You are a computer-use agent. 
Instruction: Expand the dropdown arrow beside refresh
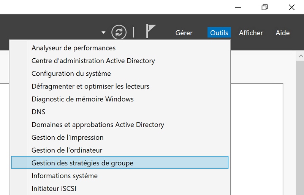click(x=103, y=33)
